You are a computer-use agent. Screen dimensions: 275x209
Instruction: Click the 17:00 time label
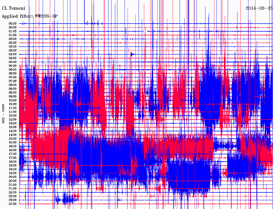point(13,154)
